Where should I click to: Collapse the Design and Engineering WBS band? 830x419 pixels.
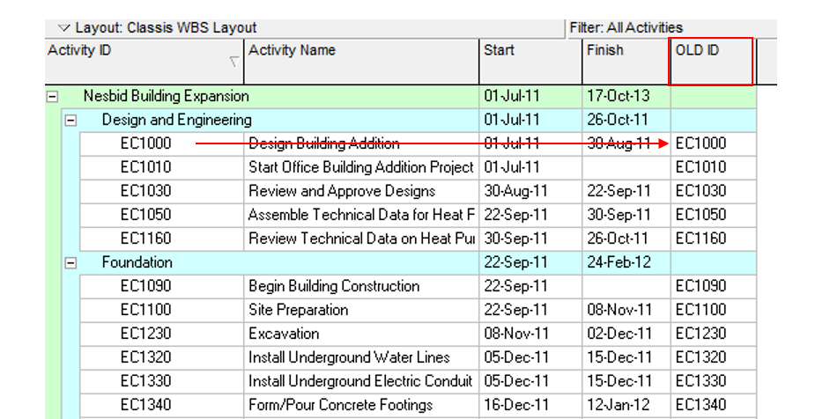point(70,121)
